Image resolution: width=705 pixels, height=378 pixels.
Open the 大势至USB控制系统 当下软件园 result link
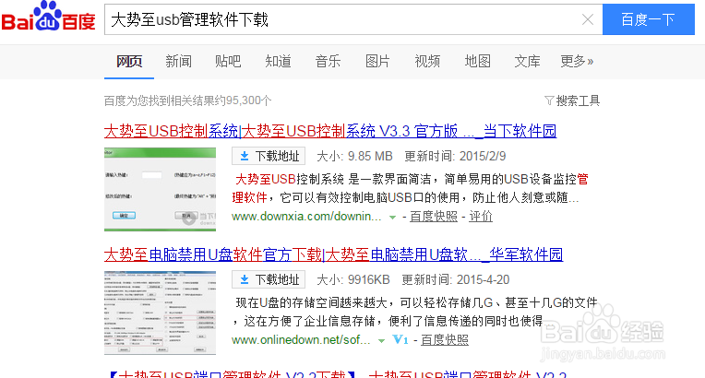tap(330, 131)
